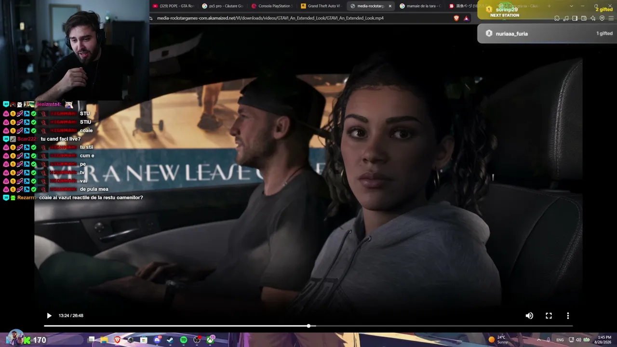Open OBS Studio from the taskbar

click(x=197, y=340)
